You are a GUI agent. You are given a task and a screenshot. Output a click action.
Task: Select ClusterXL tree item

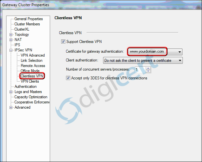pos(22,29)
